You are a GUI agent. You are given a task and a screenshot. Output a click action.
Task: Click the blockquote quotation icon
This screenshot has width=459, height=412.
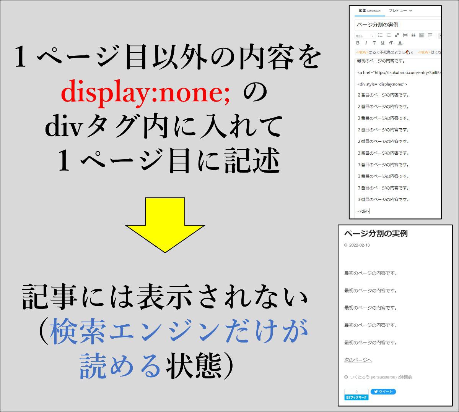413,35
